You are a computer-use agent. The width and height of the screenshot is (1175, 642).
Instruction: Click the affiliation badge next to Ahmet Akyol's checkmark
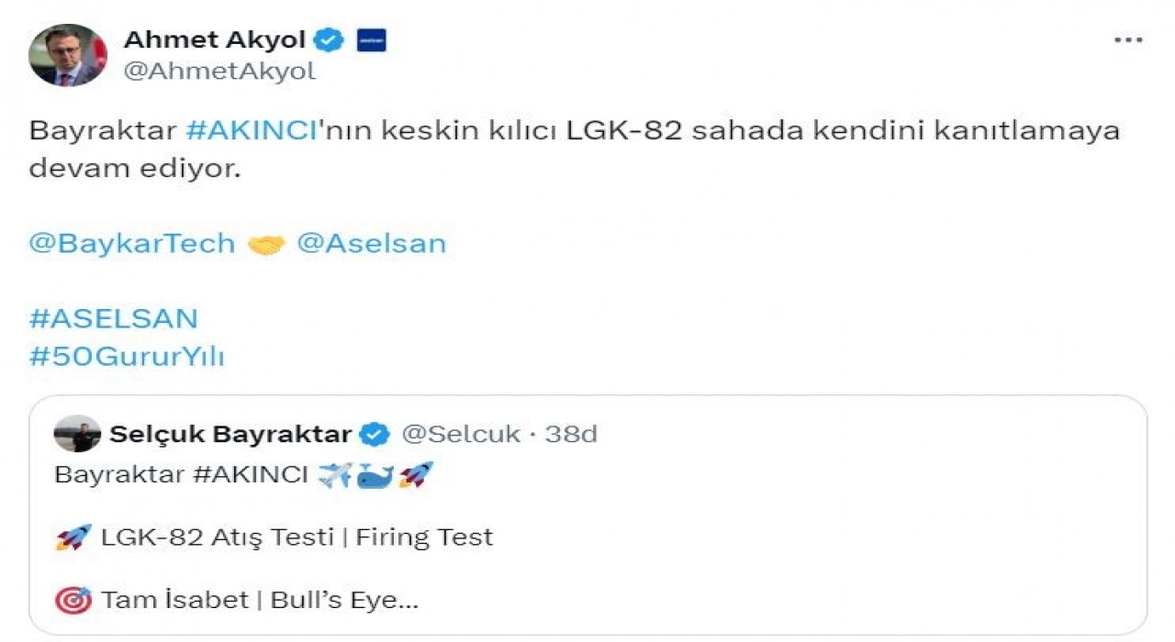[372, 39]
